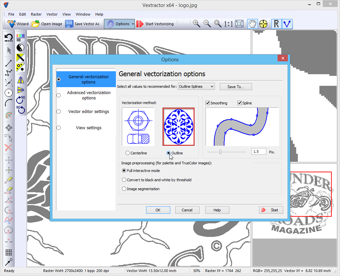Uncheck the Smoothing checkbox

[x=208, y=103]
